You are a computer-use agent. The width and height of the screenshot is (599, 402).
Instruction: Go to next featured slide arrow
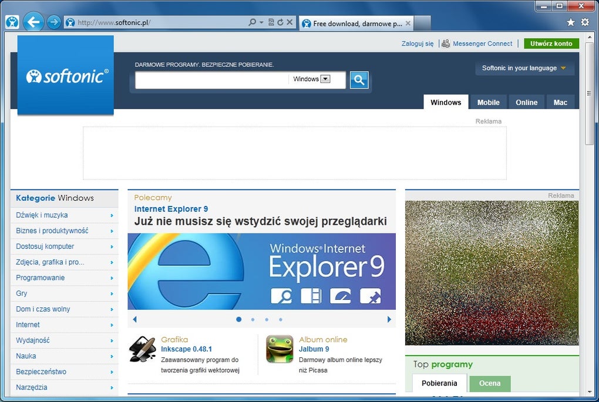pos(389,319)
